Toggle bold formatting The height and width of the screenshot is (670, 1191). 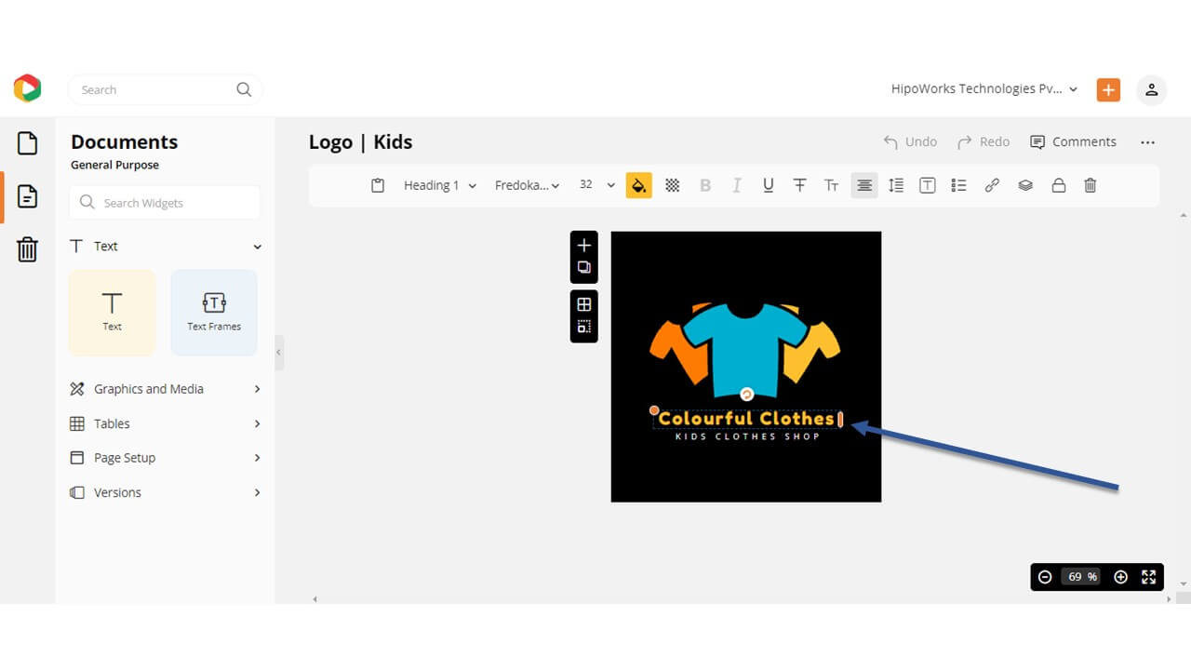[705, 185]
